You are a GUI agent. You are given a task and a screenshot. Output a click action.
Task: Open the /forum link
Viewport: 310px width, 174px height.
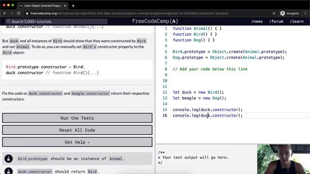276,21
